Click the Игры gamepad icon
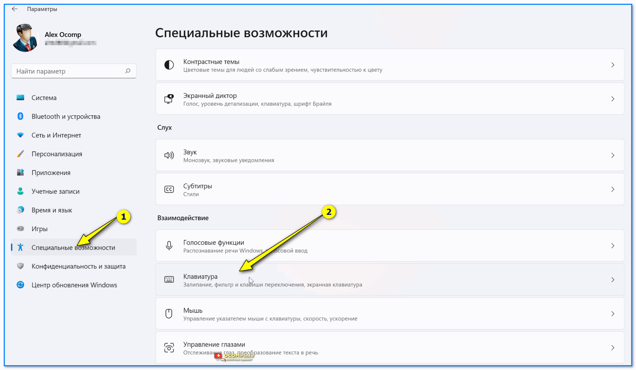This screenshot has width=636, height=370. coord(20,228)
